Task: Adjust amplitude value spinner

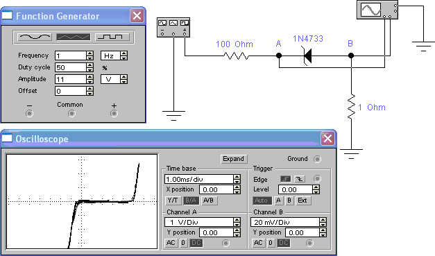Action: click(89, 79)
